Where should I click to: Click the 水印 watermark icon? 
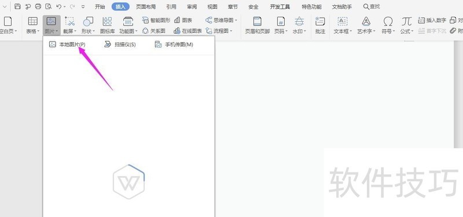299,21
